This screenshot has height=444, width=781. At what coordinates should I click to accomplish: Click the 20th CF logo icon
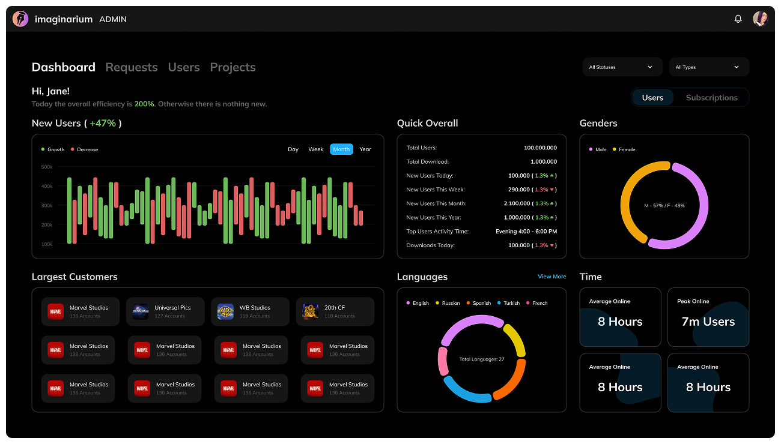coord(310,311)
